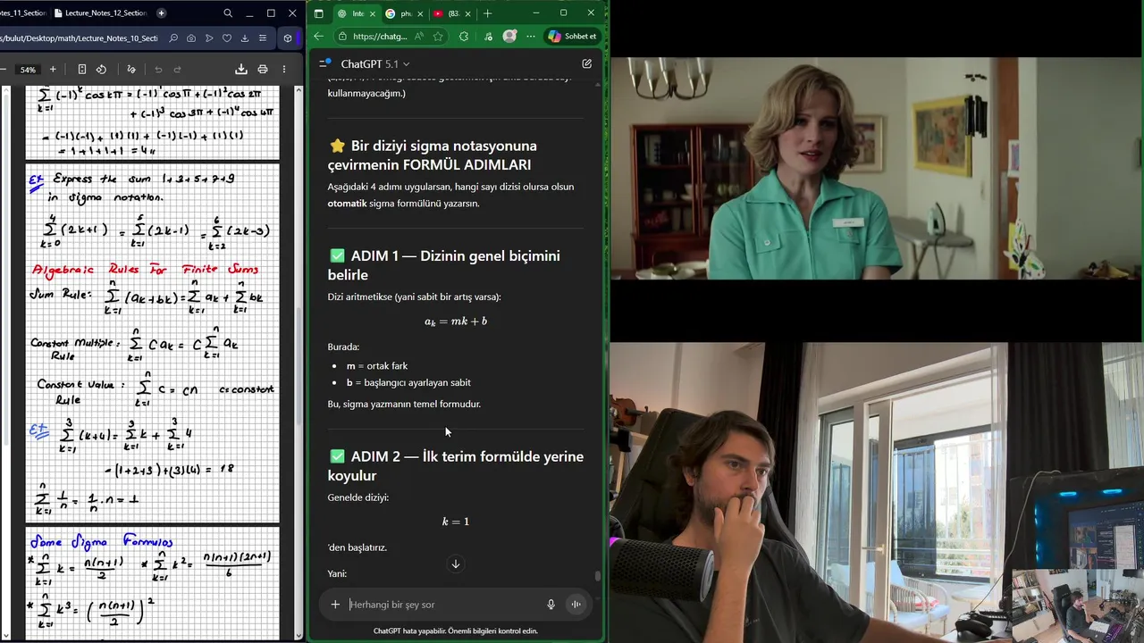Zoom in the PDF with the plus button
Image resolution: width=1144 pixels, height=643 pixels.
pos(53,69)
